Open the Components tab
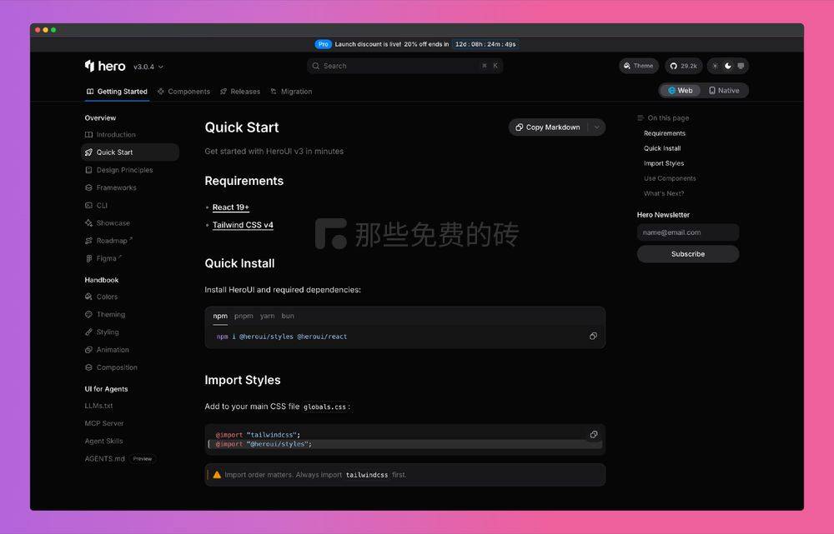The height and width of the screenshot is (534, 834). point(183,92)
